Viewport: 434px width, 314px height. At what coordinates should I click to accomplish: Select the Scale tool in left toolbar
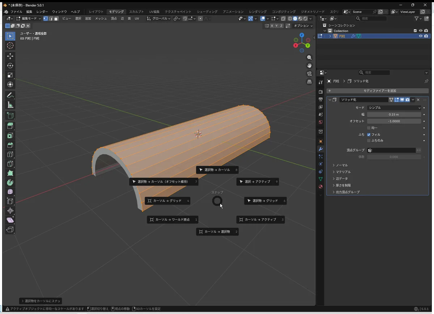[10, 75]
